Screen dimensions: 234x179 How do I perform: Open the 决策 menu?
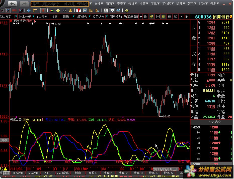point(144,4)
